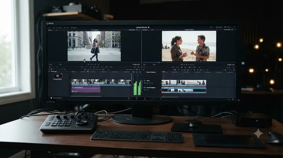The image size is (283, 158).
Task: Click the green audio level meters
Action: tap(137, 88)
